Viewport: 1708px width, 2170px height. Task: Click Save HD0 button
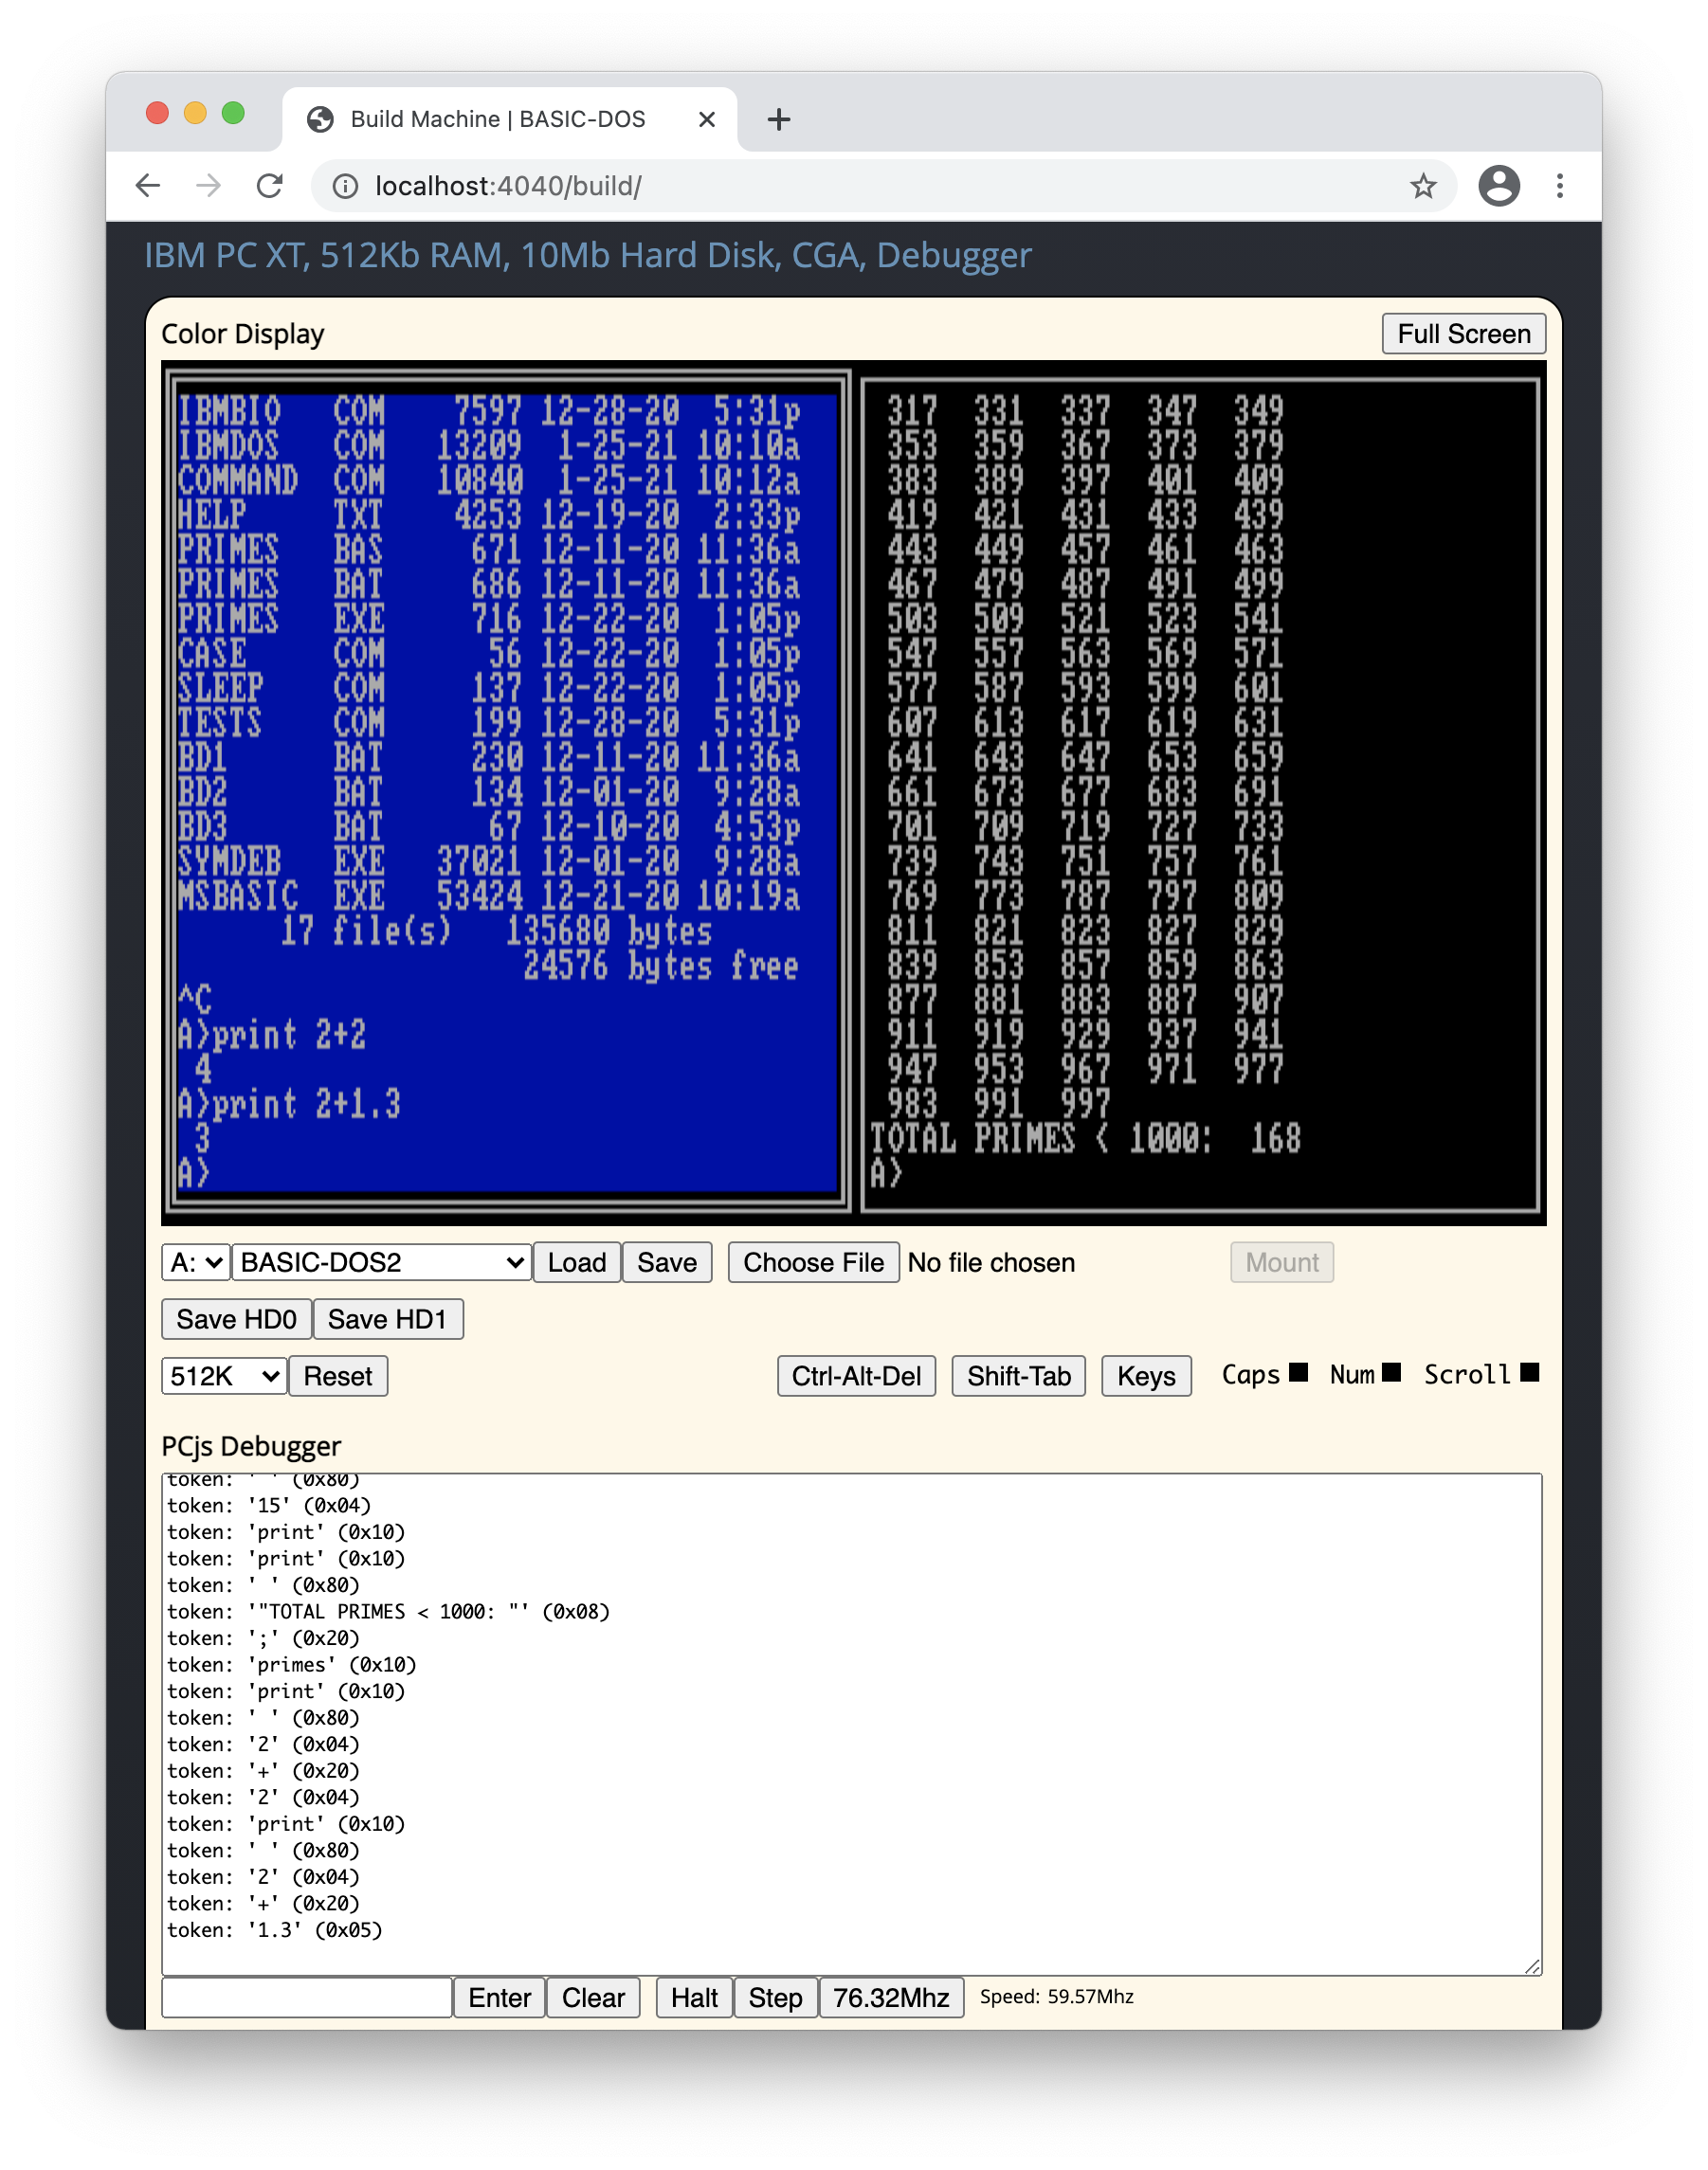pos(236,1319)
